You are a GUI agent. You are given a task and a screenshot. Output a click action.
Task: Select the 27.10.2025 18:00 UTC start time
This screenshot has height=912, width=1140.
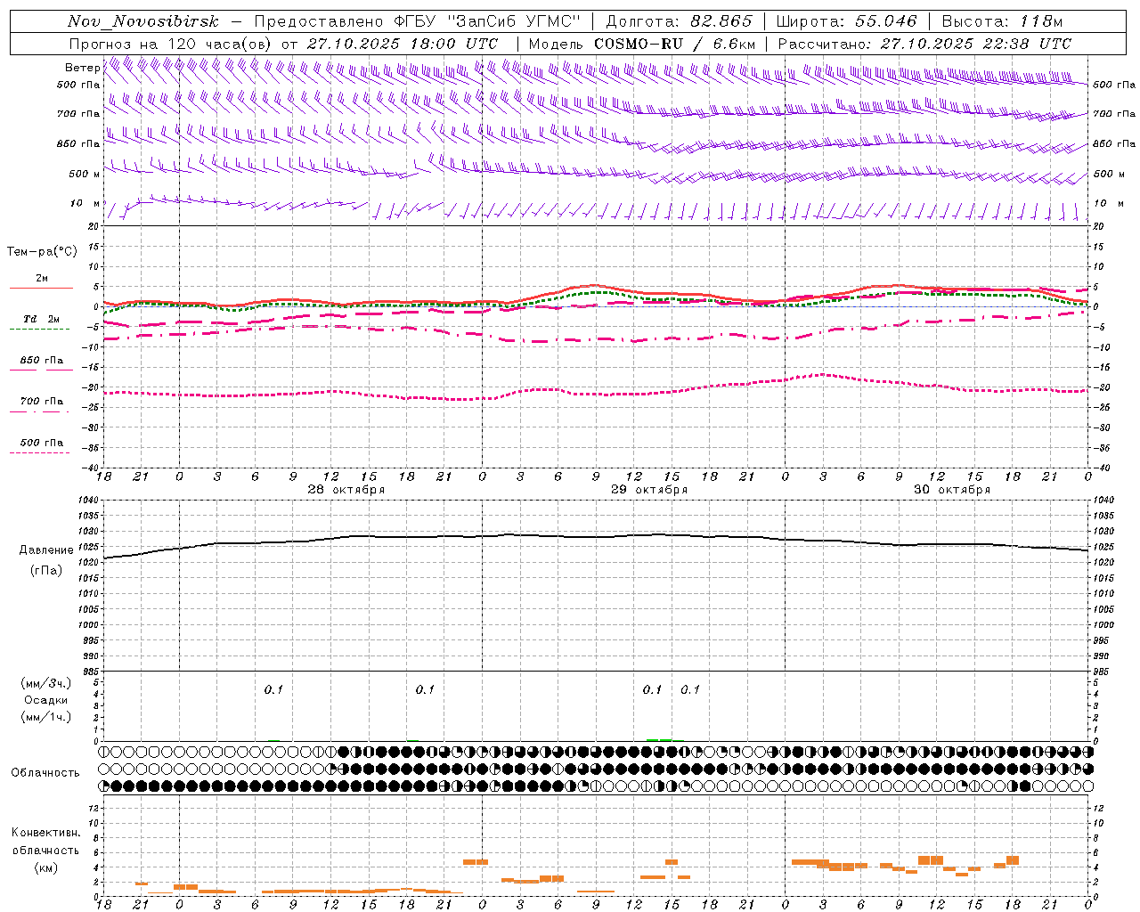click(x=403, y=43)
